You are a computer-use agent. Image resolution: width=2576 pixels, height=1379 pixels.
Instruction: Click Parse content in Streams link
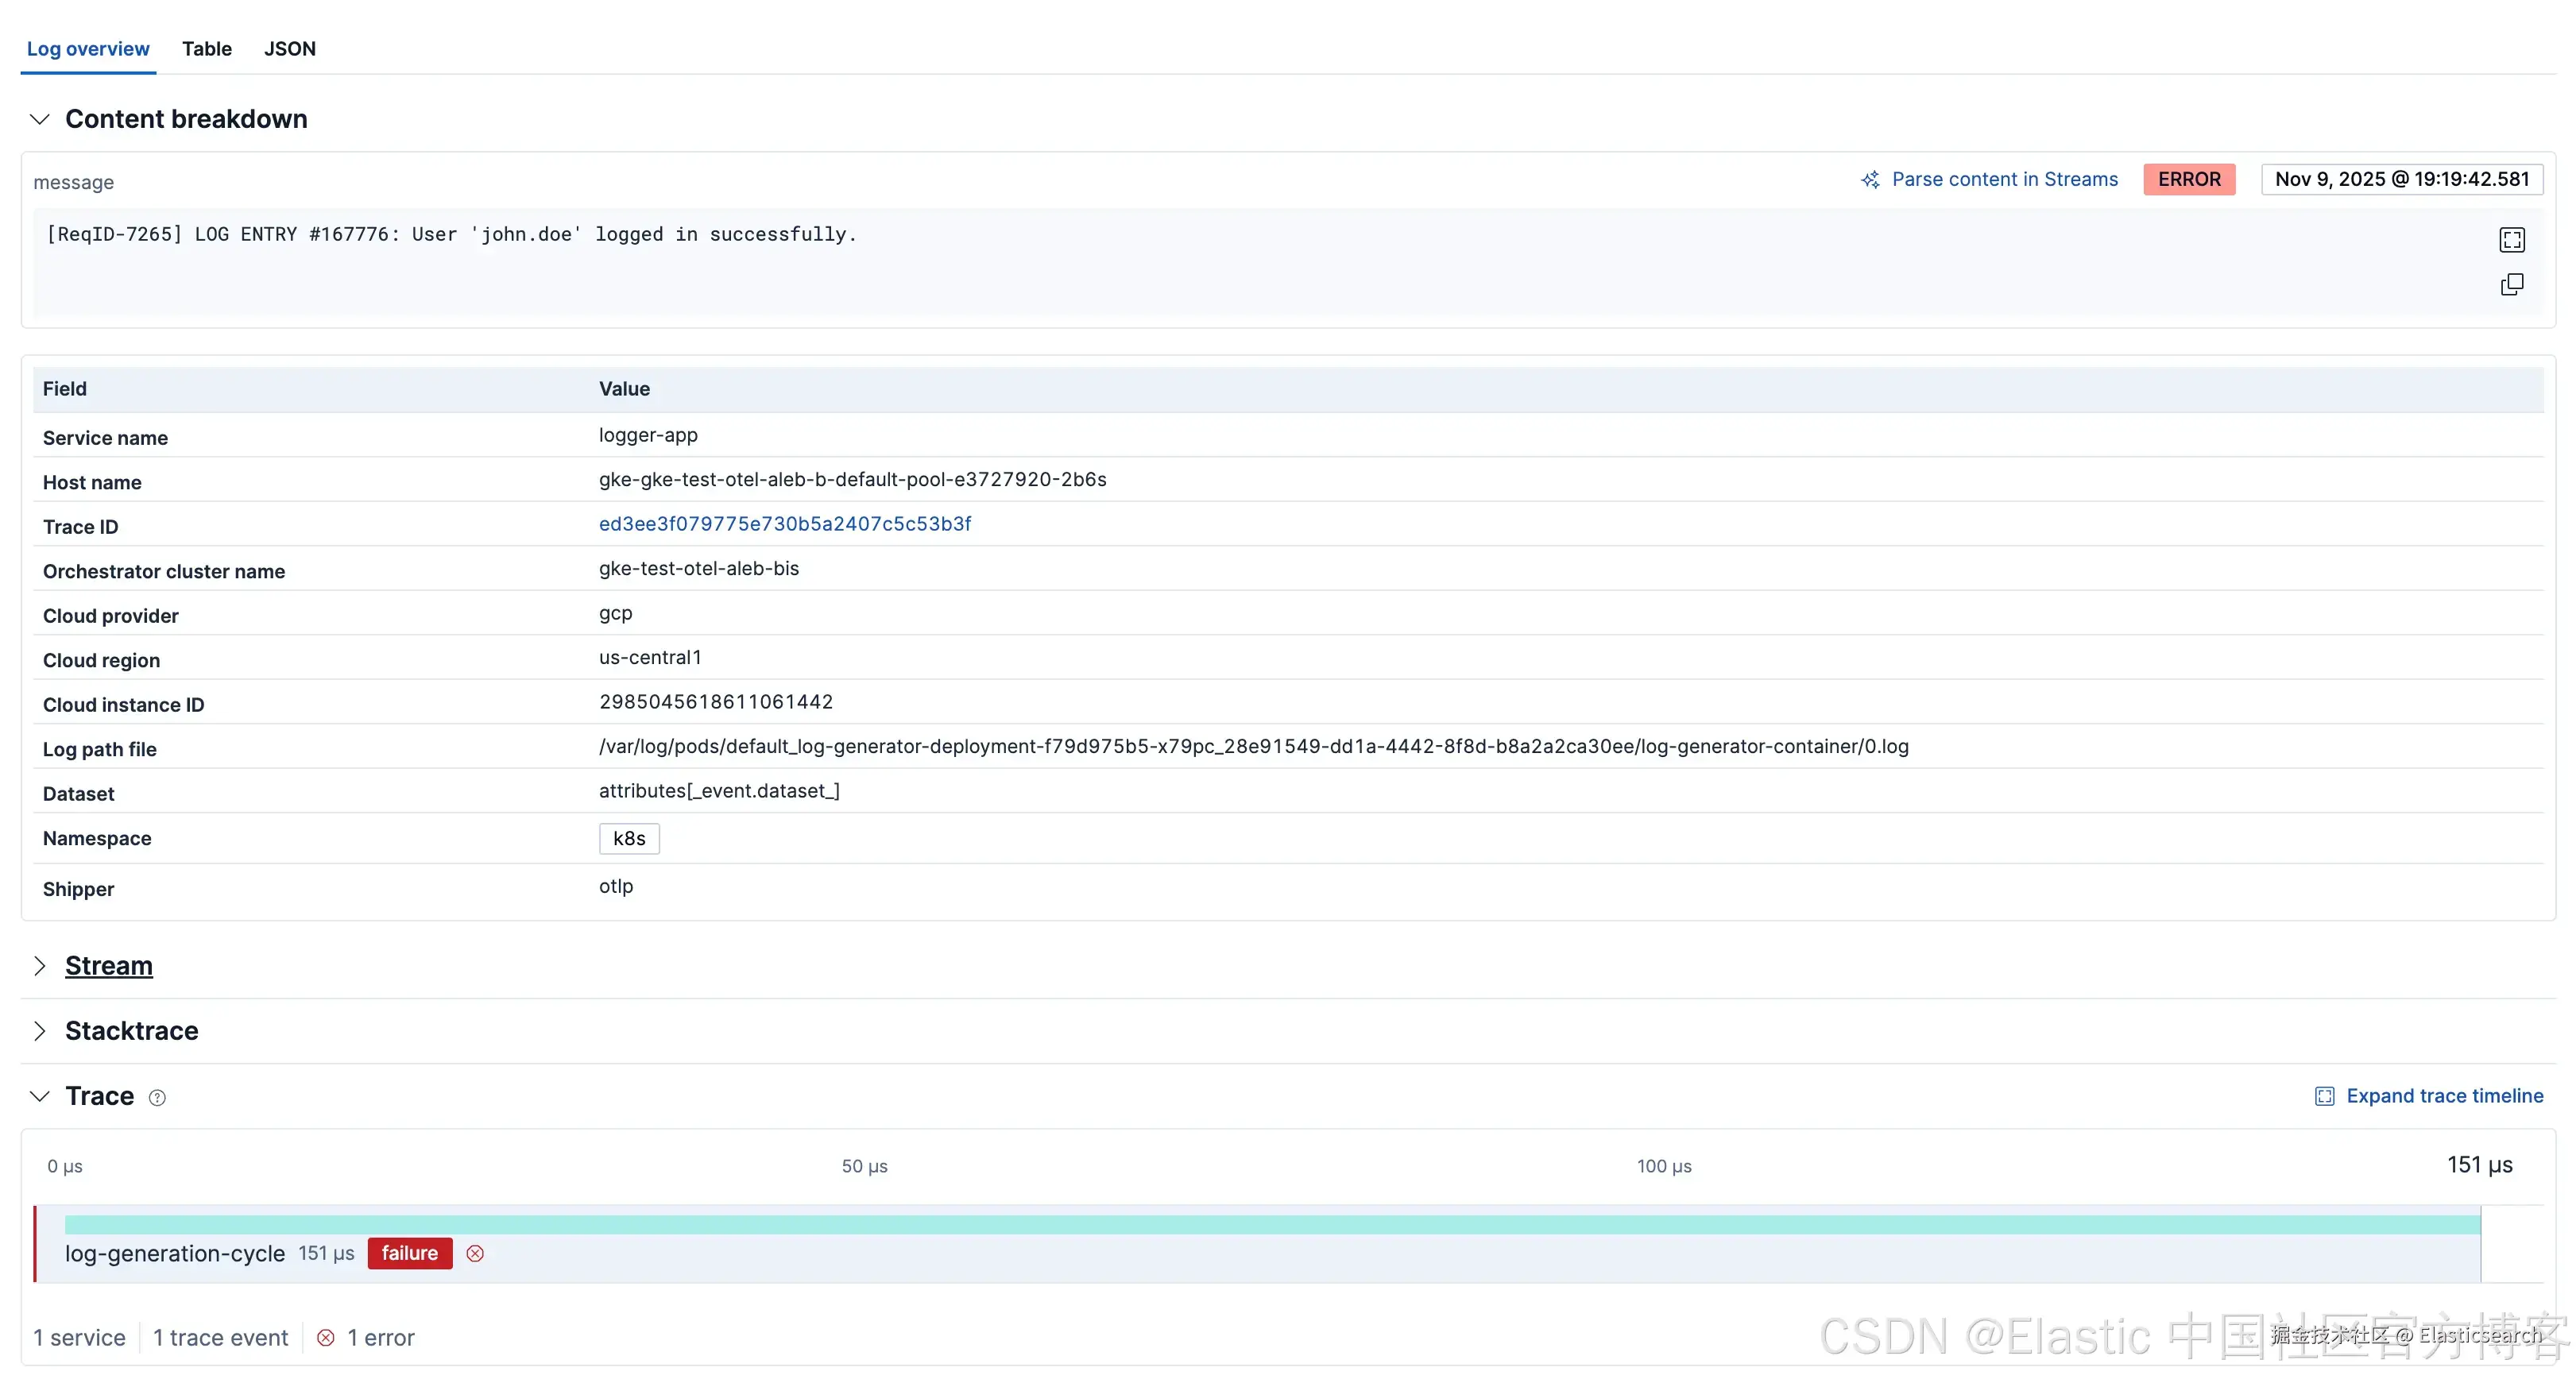(x=2004, y=179)
